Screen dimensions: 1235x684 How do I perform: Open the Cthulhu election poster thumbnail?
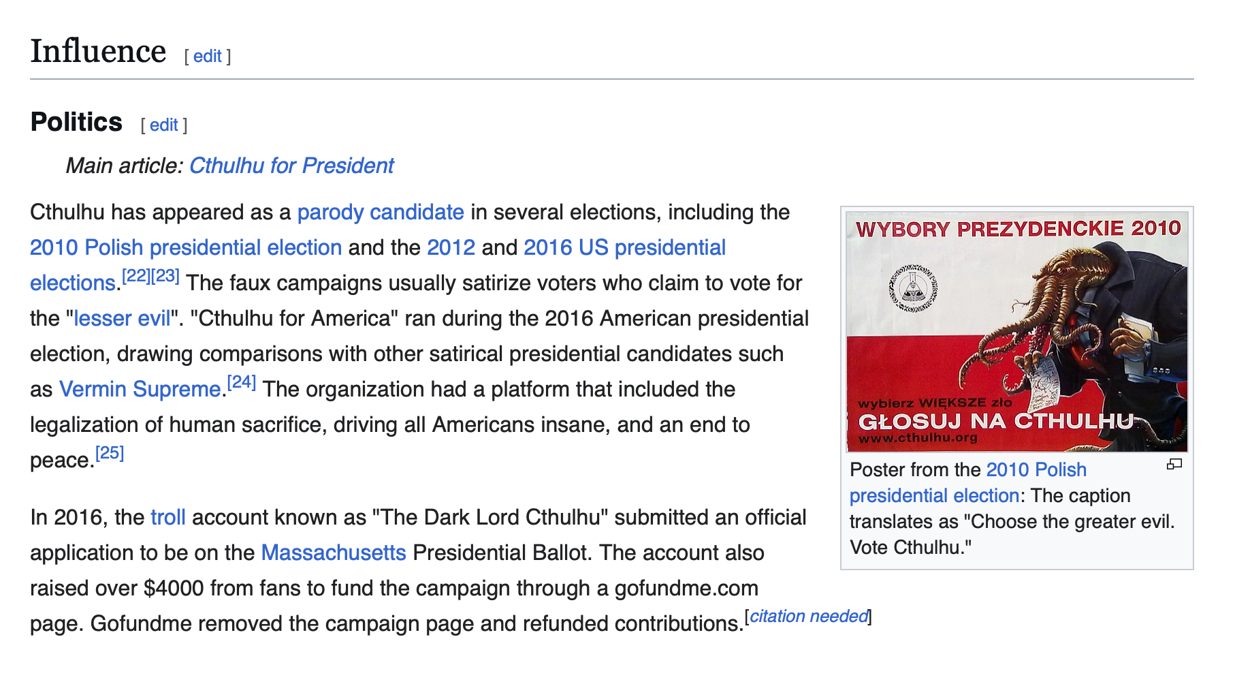click(x=1016, y=331)
